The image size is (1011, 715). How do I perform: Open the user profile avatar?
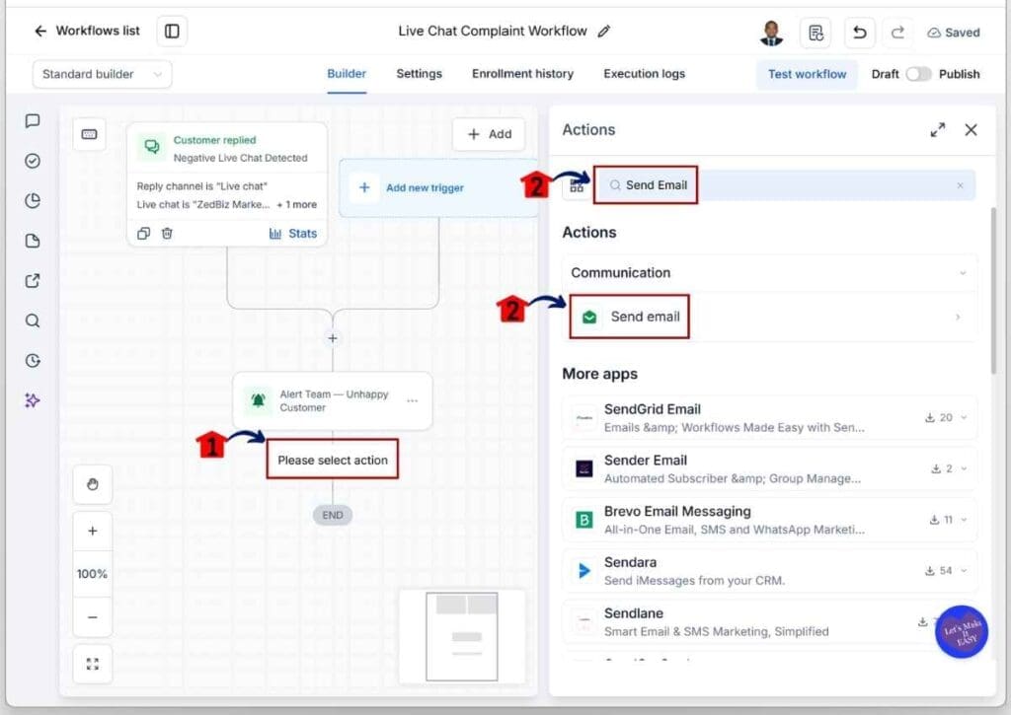[771, 33]
